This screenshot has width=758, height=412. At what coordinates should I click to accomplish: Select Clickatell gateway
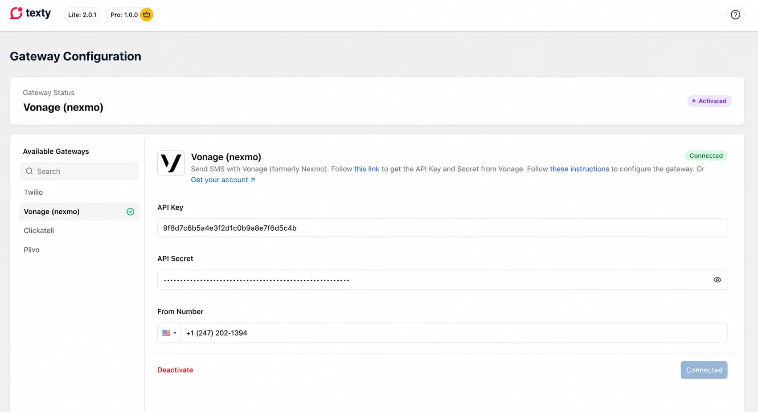pos(79,230)
